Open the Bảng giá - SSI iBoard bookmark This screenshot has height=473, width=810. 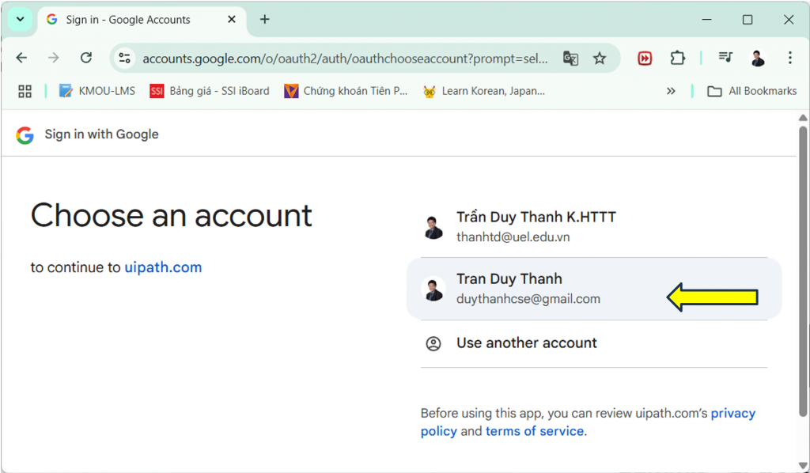(x=210, y=92)
